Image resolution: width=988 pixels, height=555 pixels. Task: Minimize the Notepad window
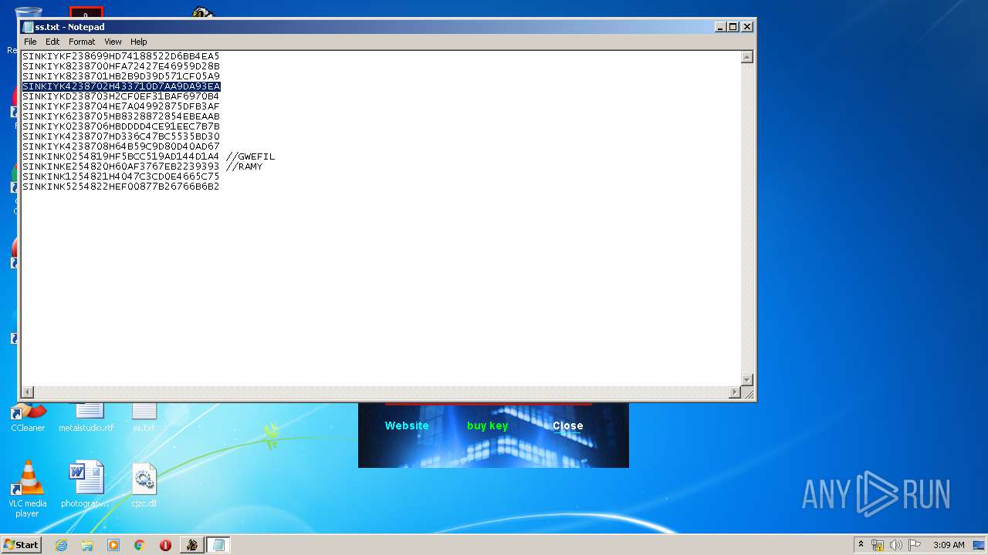click(x=720, y=27)
